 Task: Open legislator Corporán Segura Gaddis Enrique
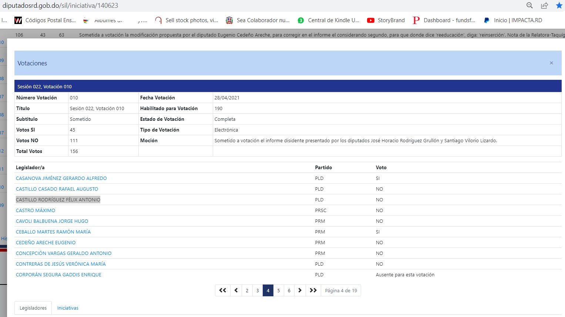coord(58,275)
